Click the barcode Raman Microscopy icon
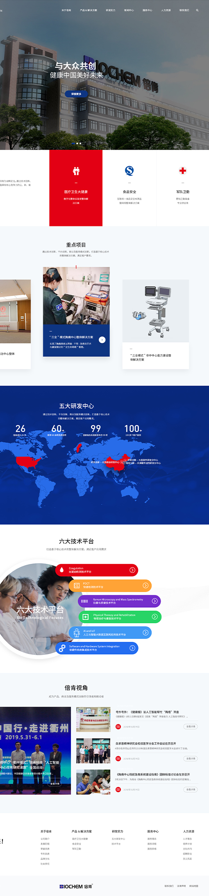The image size is (209, 896). tap(84, 601)
